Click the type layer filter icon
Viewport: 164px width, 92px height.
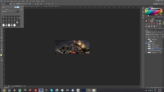point(157,32)
